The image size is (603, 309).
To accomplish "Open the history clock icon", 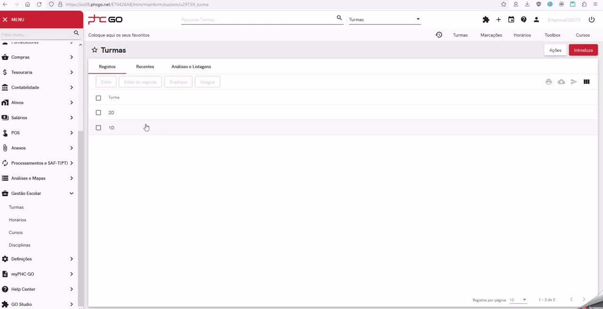I will 439,35.
